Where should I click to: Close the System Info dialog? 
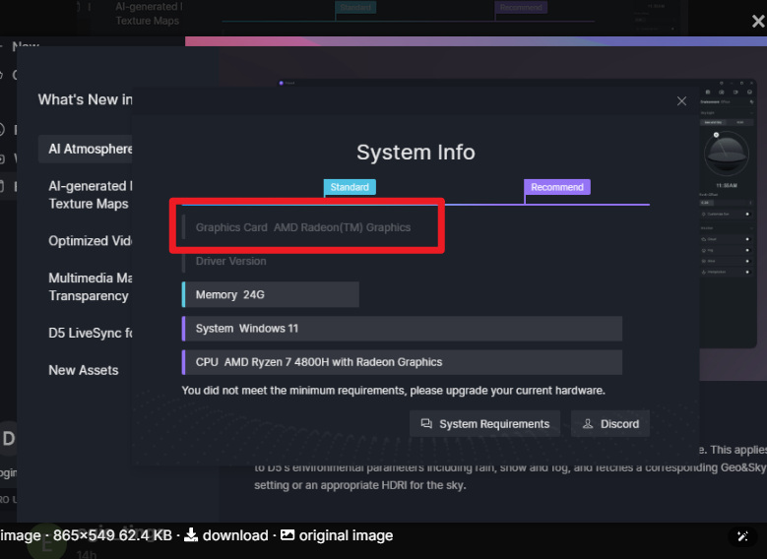click(681, 101)
